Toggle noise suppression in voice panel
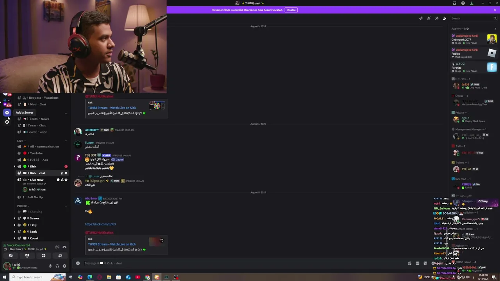 tap(57, 247)
